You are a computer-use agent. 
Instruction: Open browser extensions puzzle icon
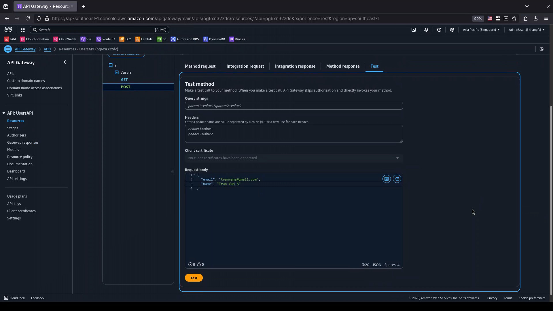(525, 18)
